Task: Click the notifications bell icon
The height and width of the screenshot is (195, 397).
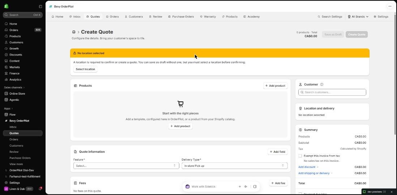Action: [x=40, y=188]
